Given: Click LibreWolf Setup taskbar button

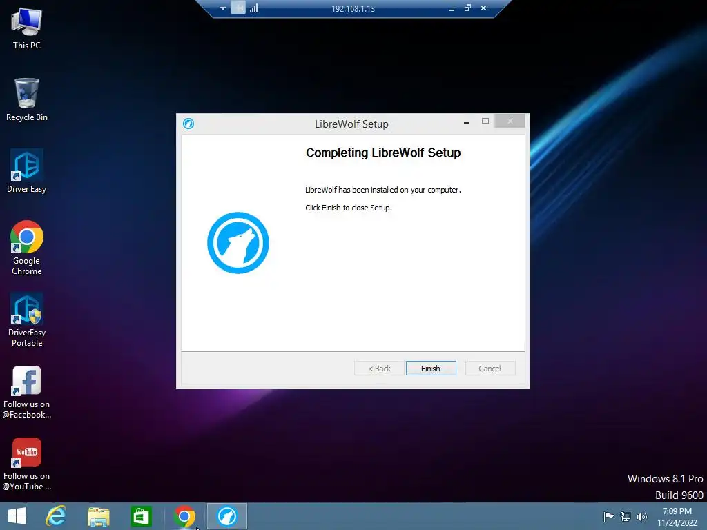Looking at the screenshot, I should (x=226, y=516).
